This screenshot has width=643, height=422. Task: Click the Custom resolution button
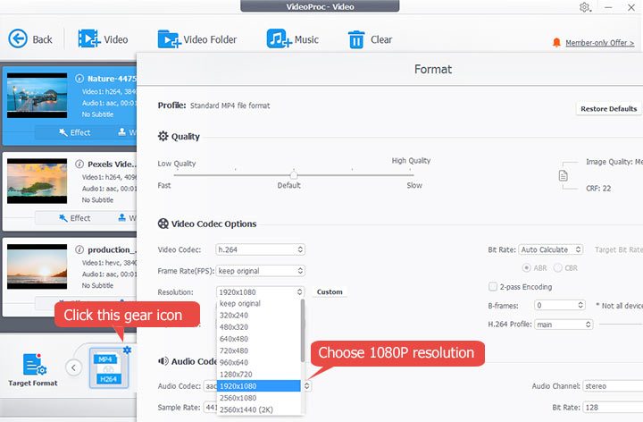330,291
